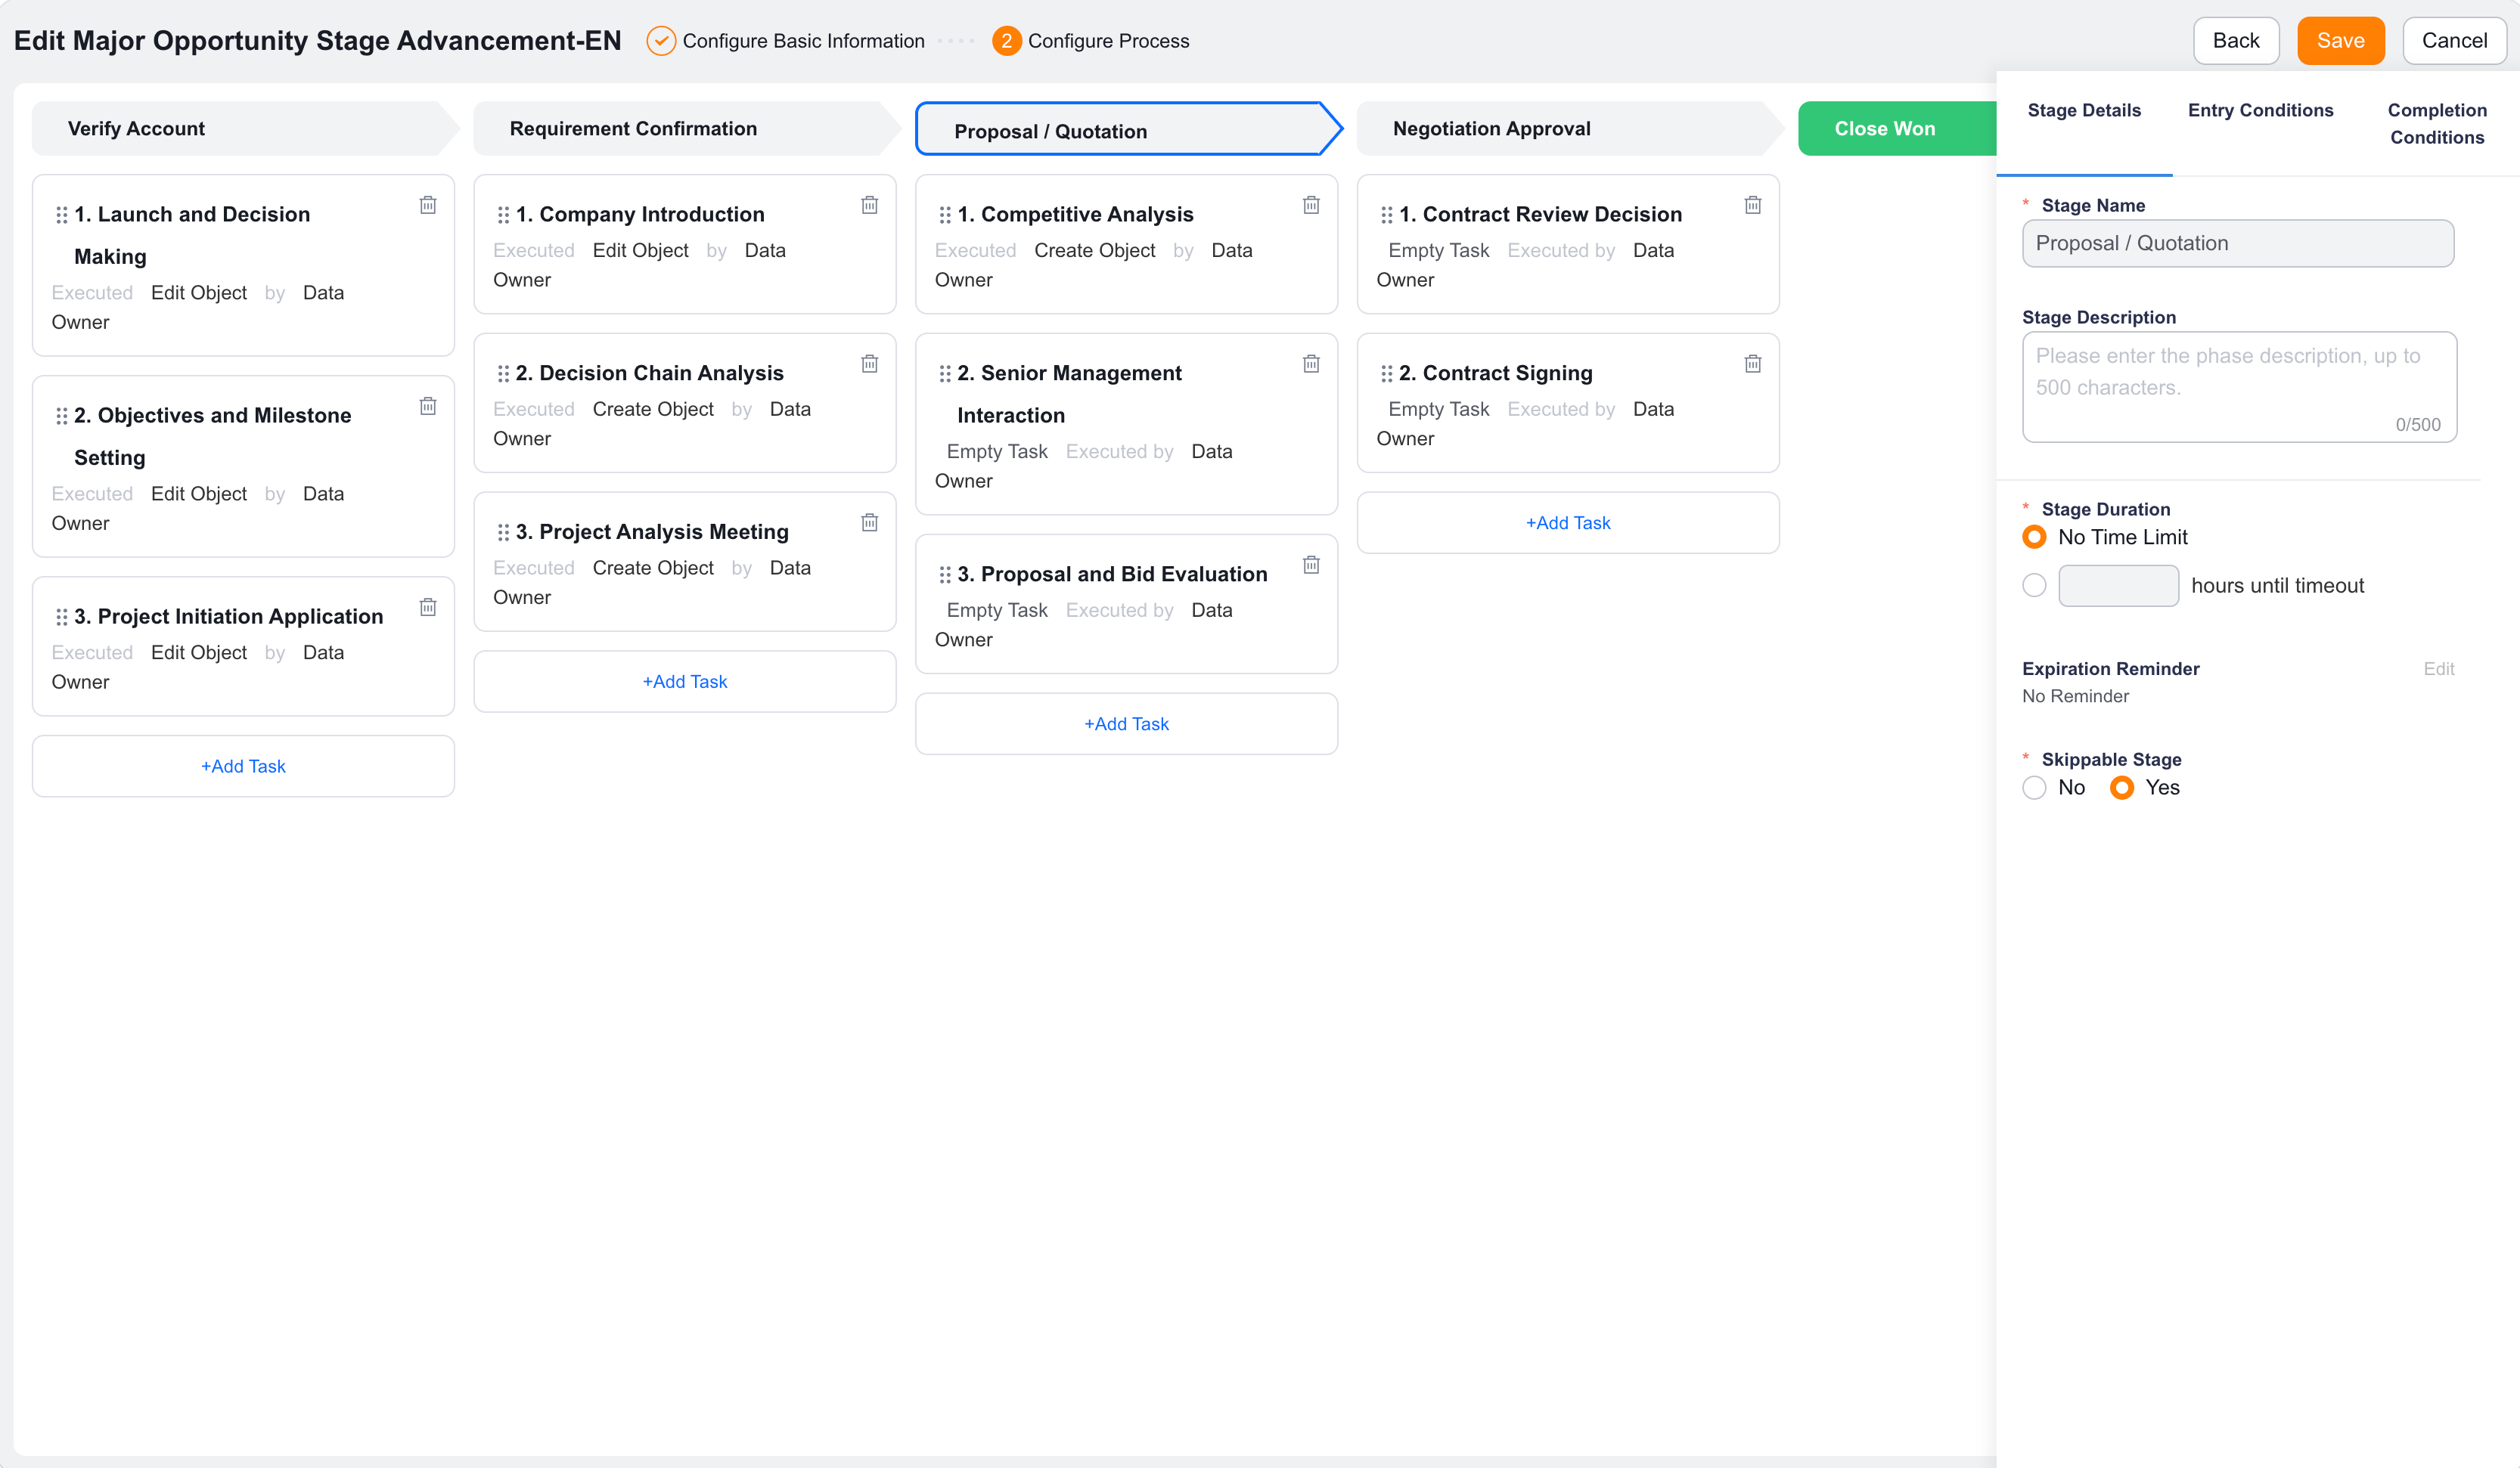Edit the Expiration Reminder

pos(2438,668)
